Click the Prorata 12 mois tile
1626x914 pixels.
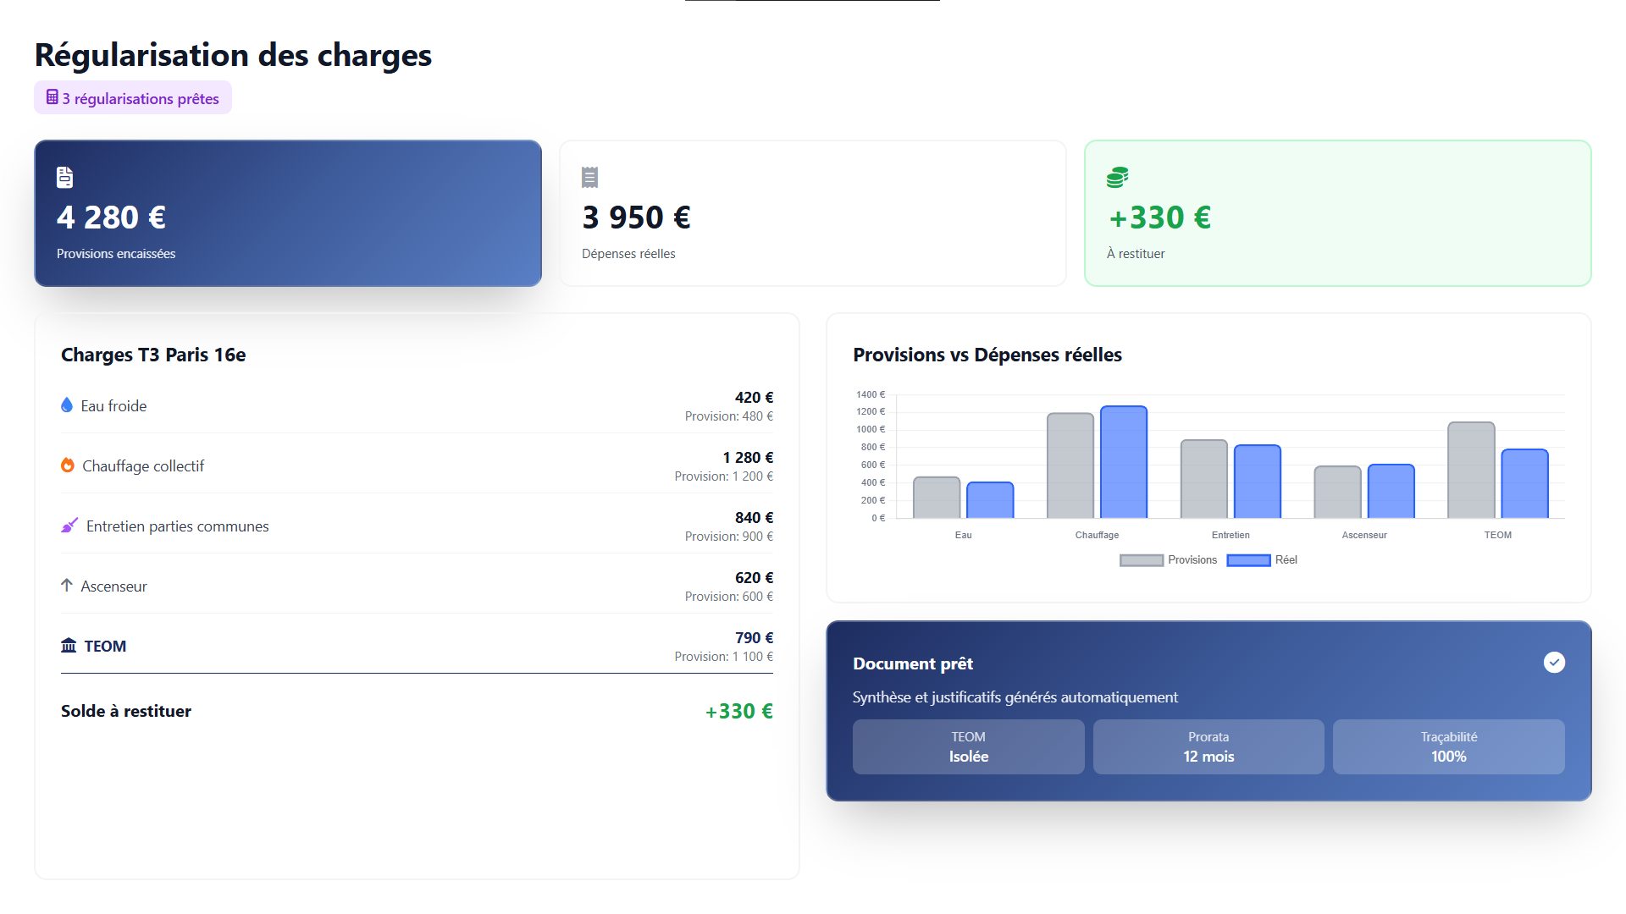coord(1208,746)
